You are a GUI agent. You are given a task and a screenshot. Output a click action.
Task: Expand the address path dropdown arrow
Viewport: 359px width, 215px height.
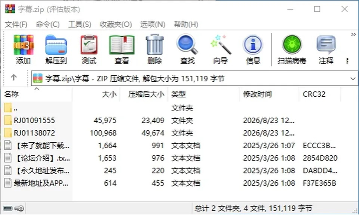(353, 79)
